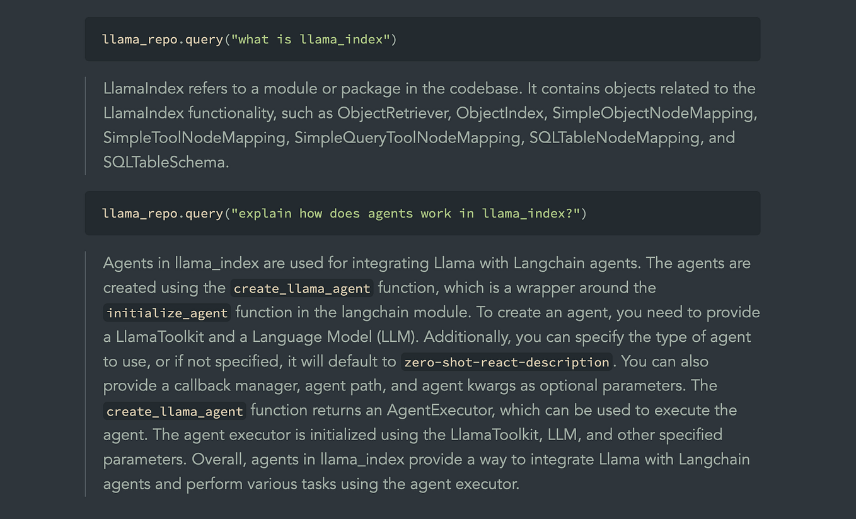Viewport: 856px width, 519px height.
Task: Select the second create_llama_agent code span
Action: pyautogui.click(x=174, y=411)
